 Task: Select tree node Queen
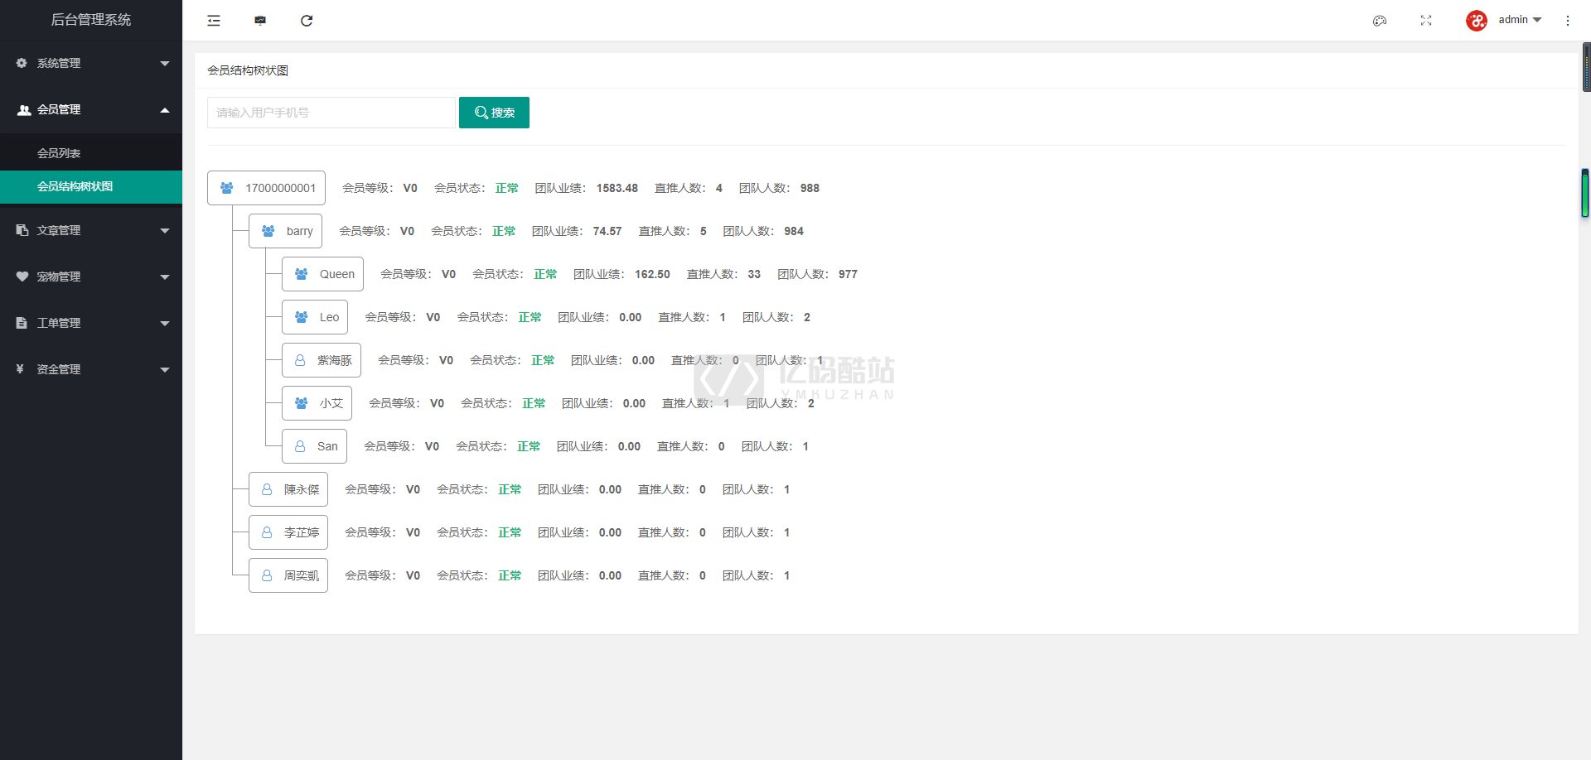(322, 274)
